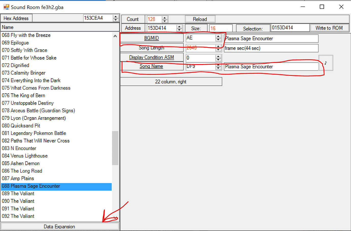Image resolution: width=351 pixels, height=231 pixels.
Task: Decrease the Song Length 2640 with down arrow
Action: point(218,49)
